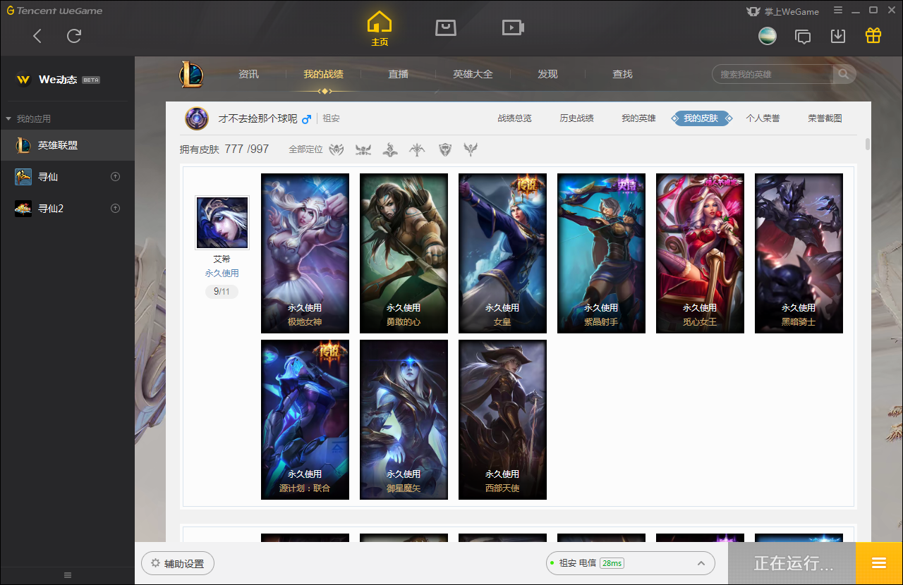Click the vertical scrollbar of skin list
Image resolution: width=903 pixels, height=585 pixels.
tap(868, 144)
